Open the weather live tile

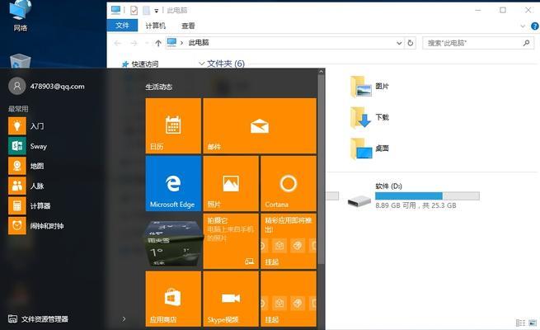(173, 243)
